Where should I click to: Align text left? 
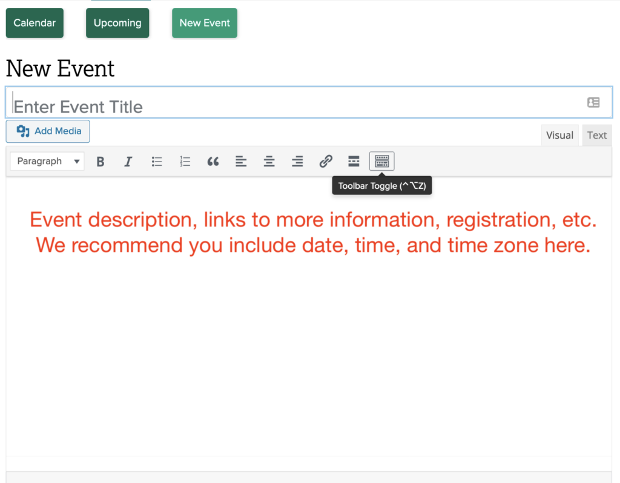(x=241, y=162)
